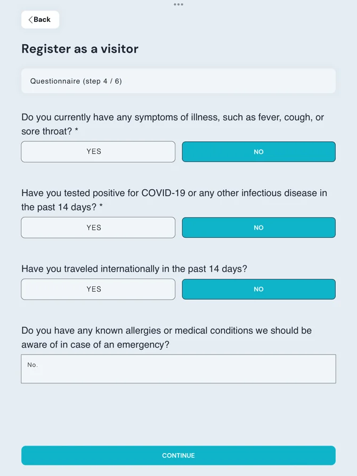Click the 'No.' text in the allergies field
The width and height of the screenshot is (357, 476).
tap(33, 365)
